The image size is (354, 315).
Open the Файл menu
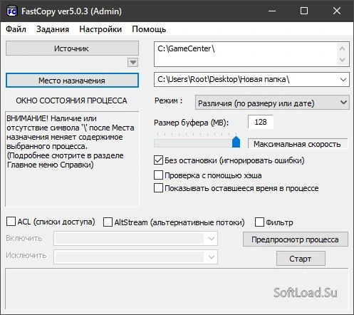pos(16,29)
